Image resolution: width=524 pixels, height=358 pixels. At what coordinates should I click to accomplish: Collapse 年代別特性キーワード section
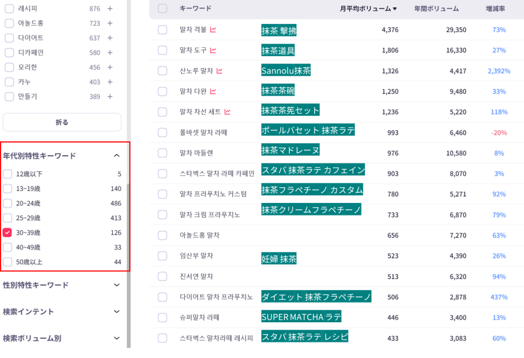[x=117, y=156]
